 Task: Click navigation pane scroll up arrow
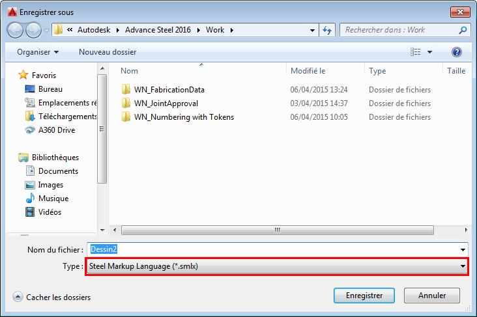[102, 69]
